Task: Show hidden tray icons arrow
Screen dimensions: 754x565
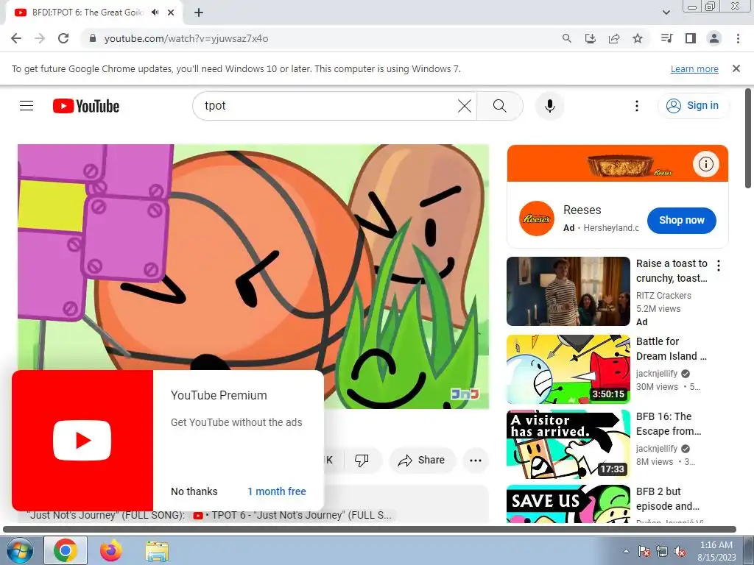Action: pos(626,551)
